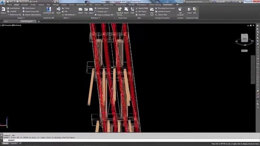Click Import Survey Data
Viewport: 260px width, 146px height.
click(x=31, y=11)
